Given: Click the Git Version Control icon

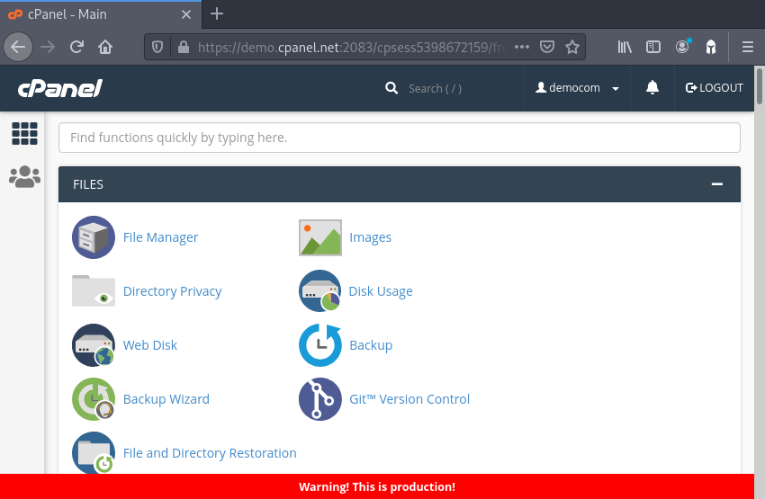Looking at the screenshot, I should click(x=320, y=399).
